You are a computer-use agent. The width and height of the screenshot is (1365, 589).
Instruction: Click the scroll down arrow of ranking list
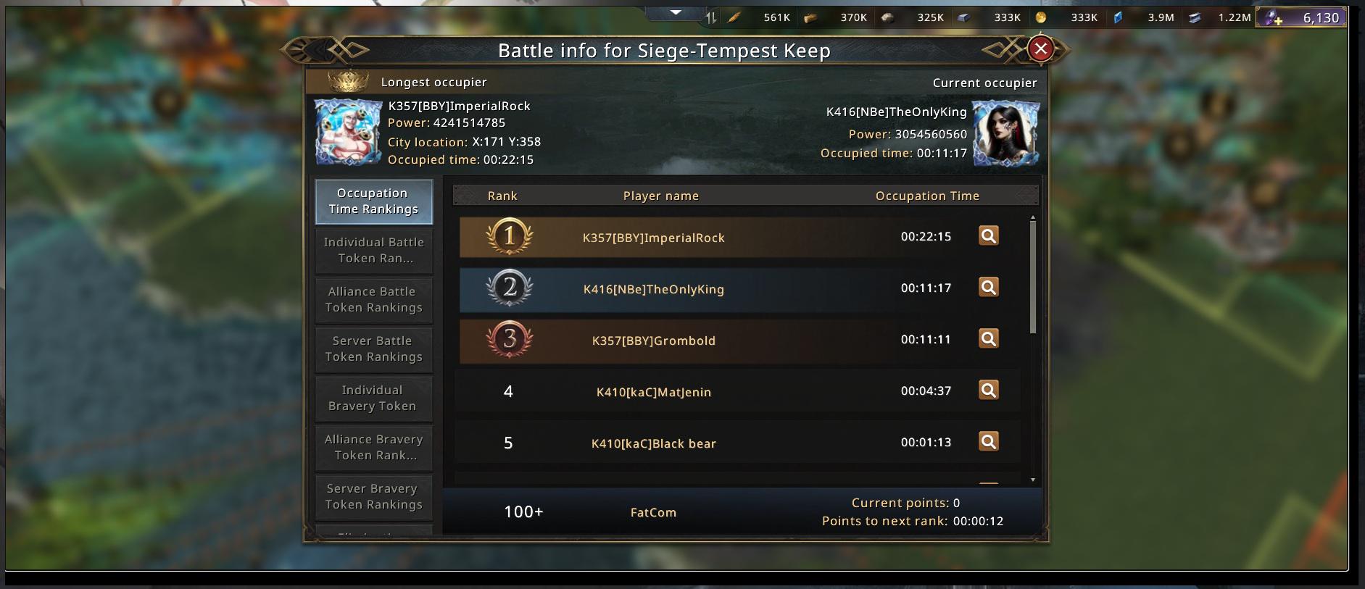1033,480
